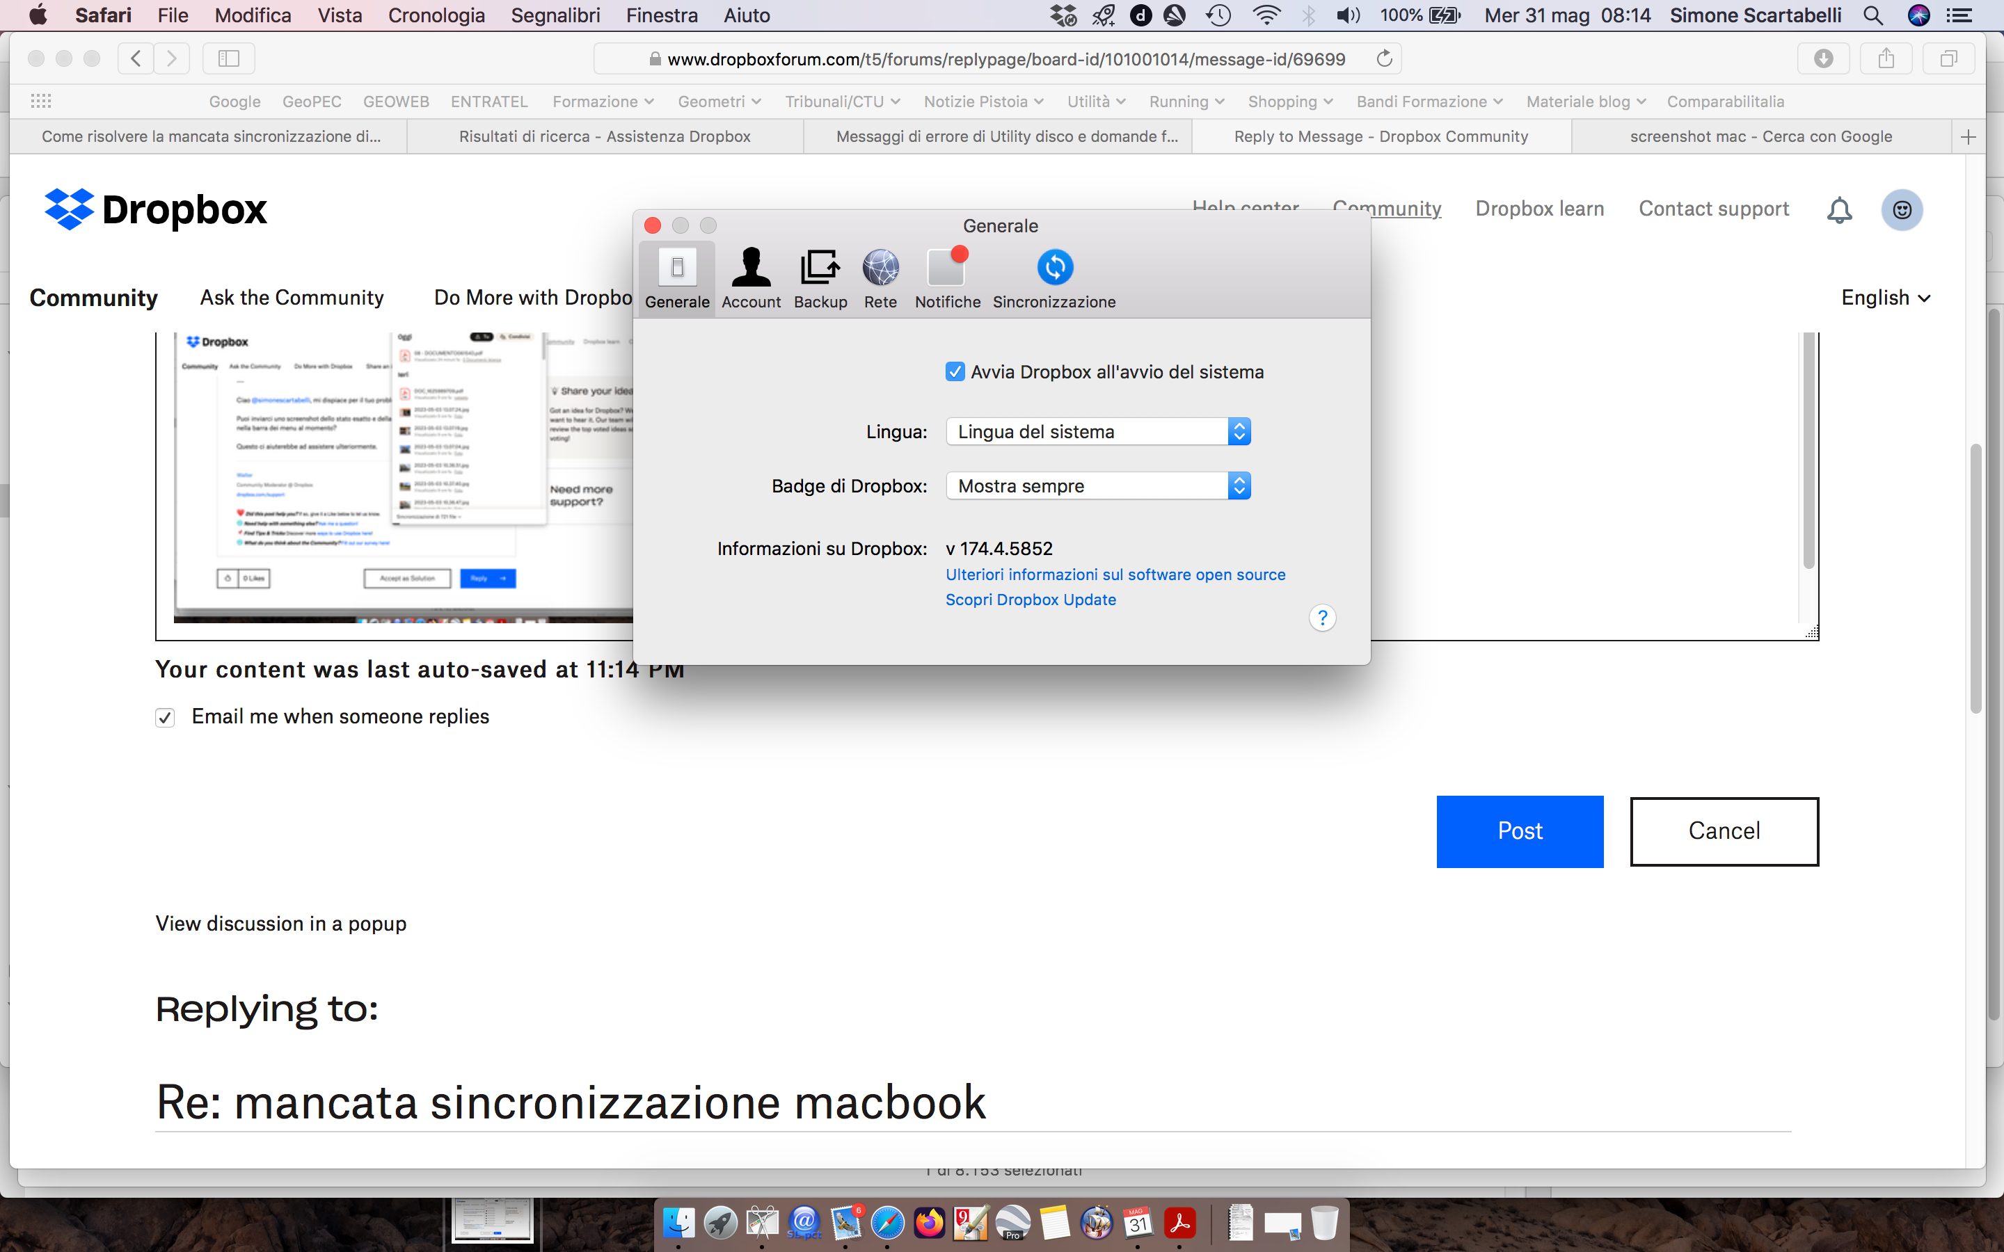Open the Account preferences pane
This screenshot has height=1252, width=2004.
tap(750, 279)
